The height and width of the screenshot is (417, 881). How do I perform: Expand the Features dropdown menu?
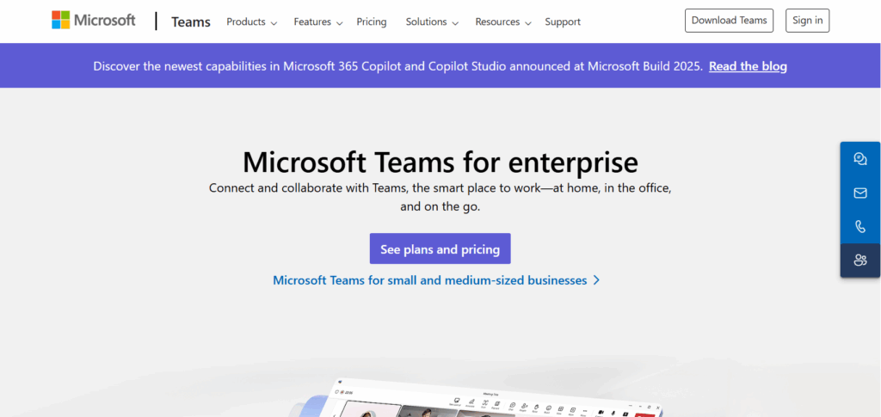click(318, 21)
